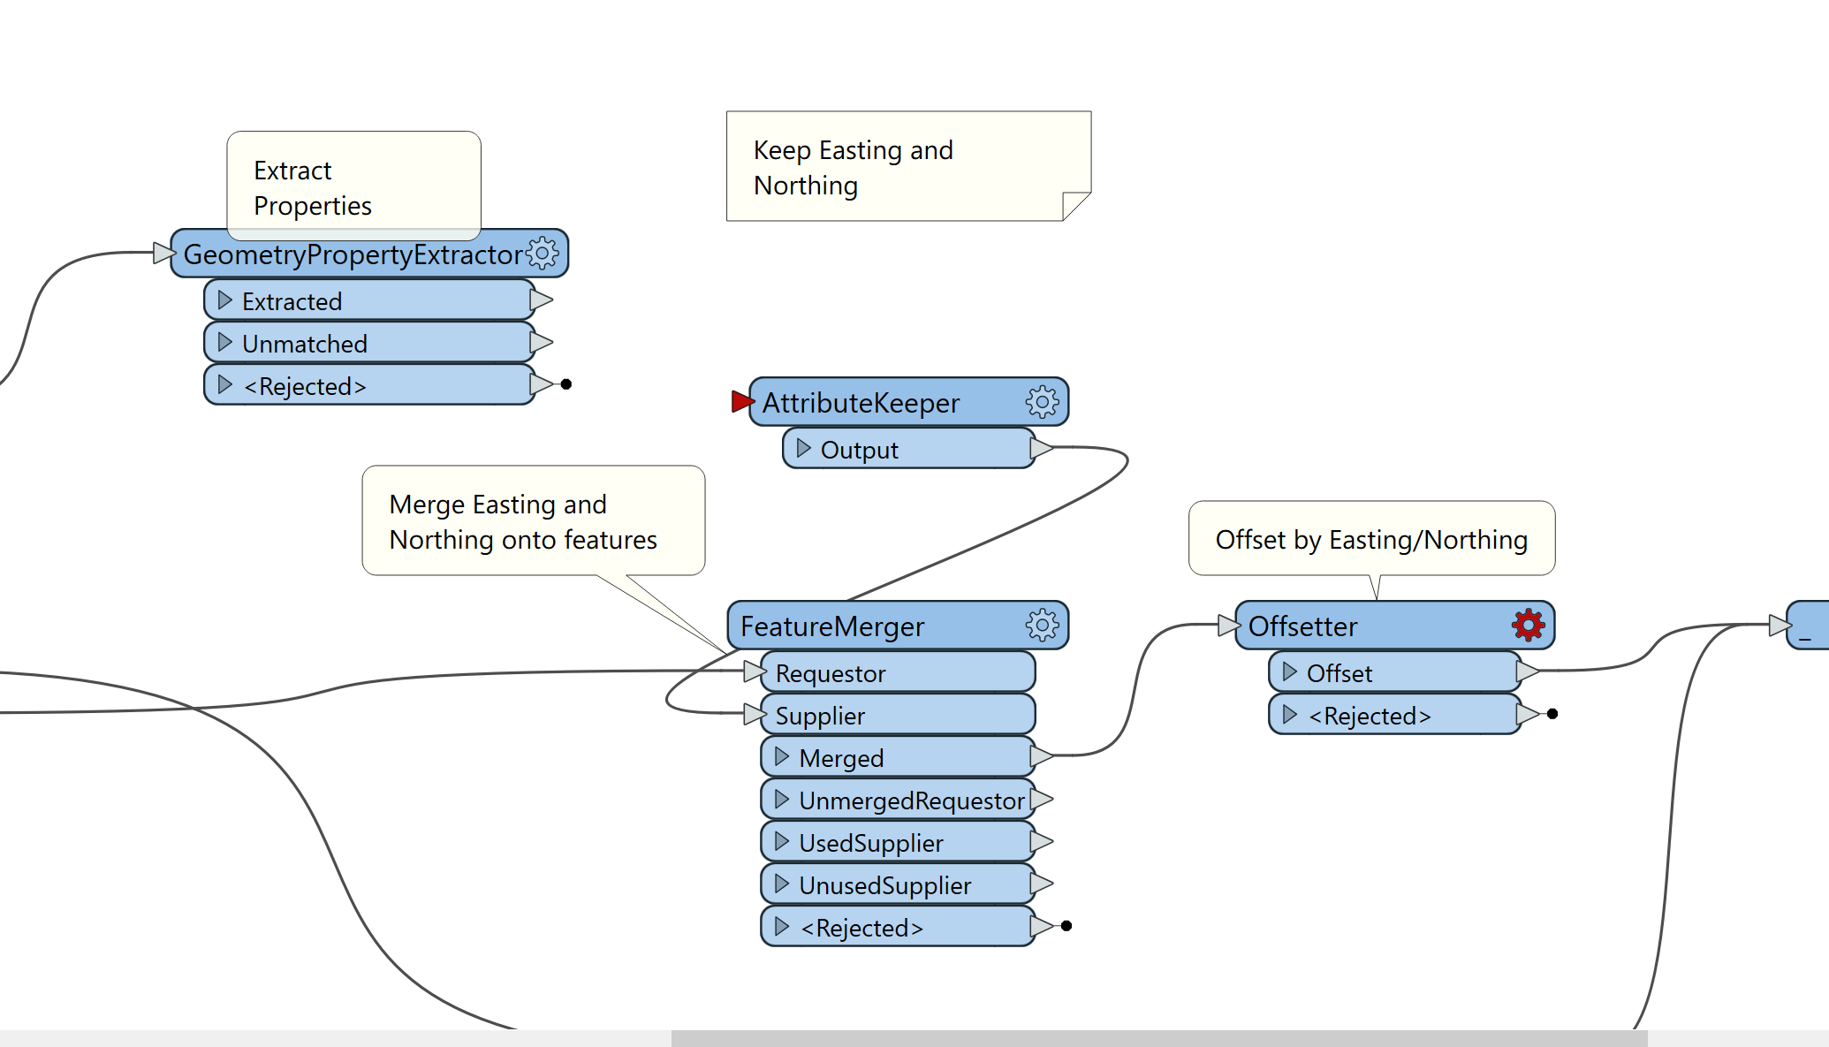Click the UnmergedRequestor port label
The image size is (1829, 1047).
click(912, 800)
